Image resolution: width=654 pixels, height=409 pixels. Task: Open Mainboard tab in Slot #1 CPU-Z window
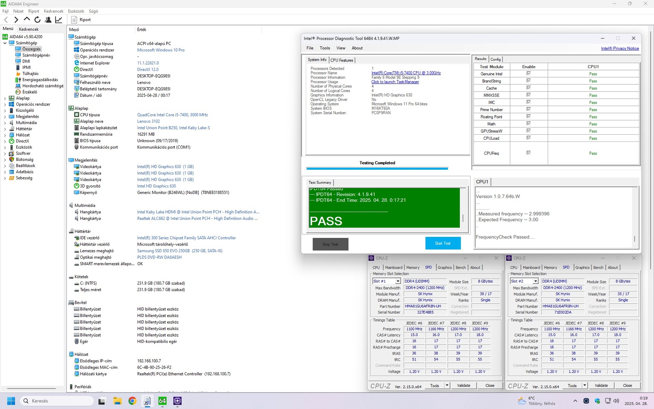(393, 268)
